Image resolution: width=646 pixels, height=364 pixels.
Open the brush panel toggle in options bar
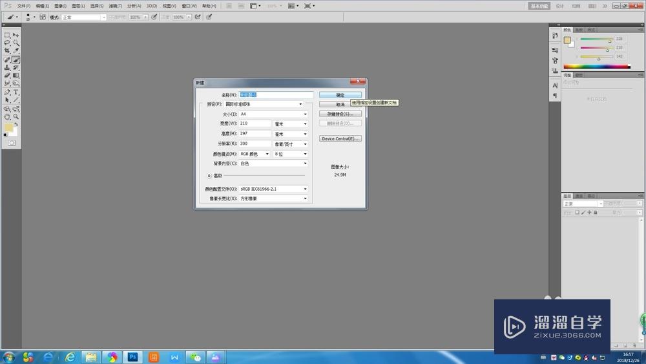43,17
